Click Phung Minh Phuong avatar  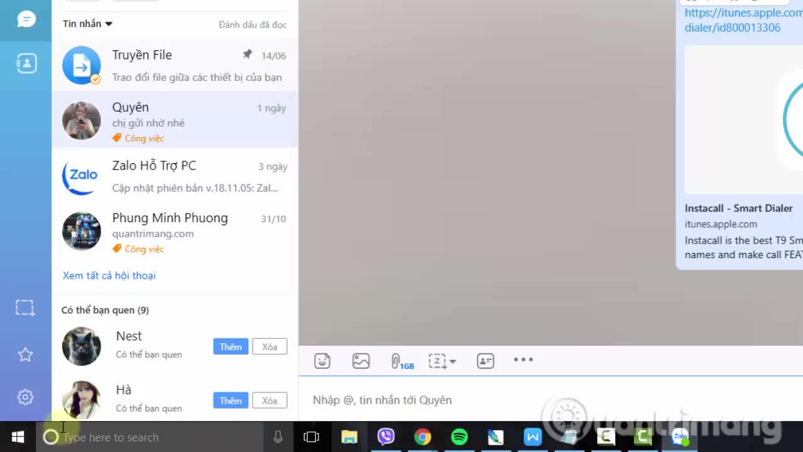82,232
